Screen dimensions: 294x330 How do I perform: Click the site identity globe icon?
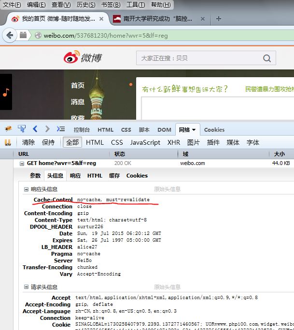(38, 35)
